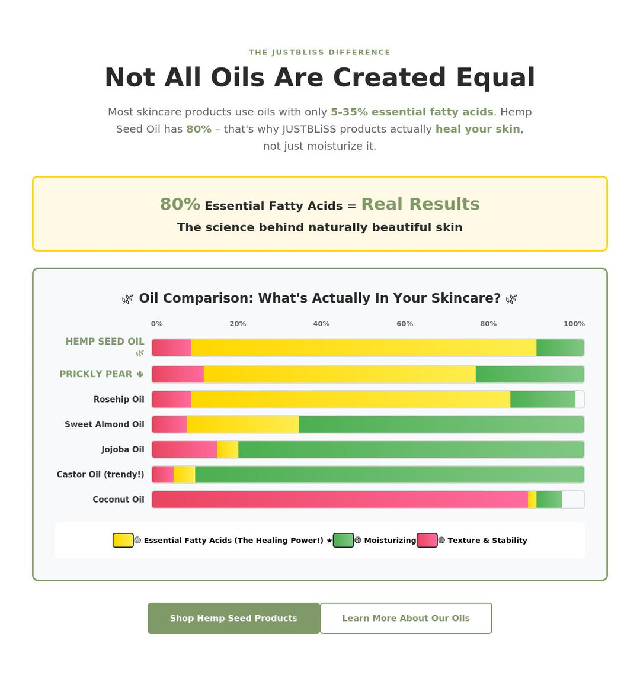
Task: Click the herb icon right of Oil Comparison title
Action: click(x=511, y=299)
